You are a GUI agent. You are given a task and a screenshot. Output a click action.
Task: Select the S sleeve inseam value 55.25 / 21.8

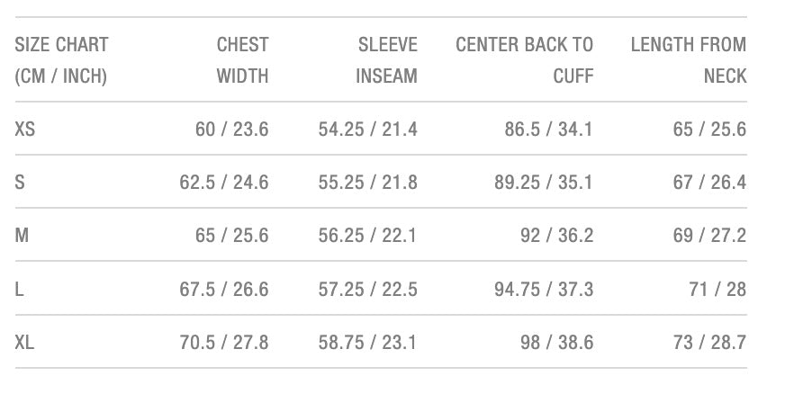click(x=367, y=183)
